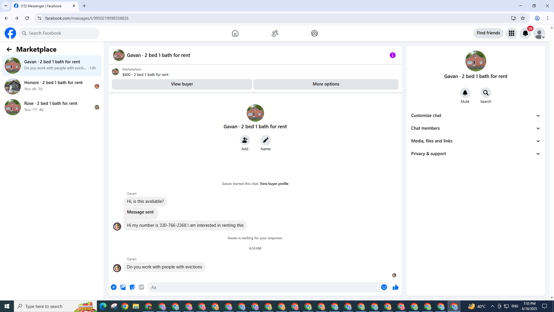The width and height of the screenshot is (554, 312).
Task: Open File Explorer from the taskbar
Action: [136, 306]
